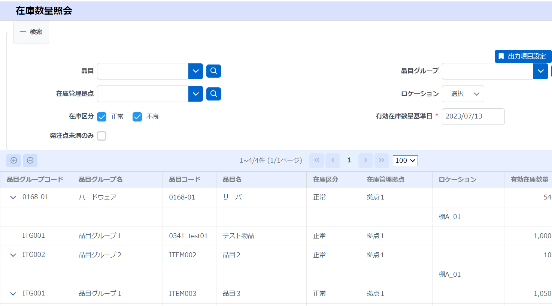Click into the 在庫管理拠点 input field
The image size is (552, 306).
(x=143, y=94)
